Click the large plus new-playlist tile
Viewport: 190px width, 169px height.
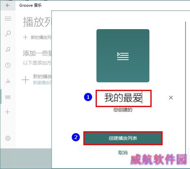(25, 80)
